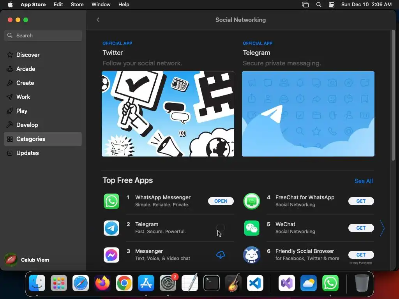The image size is (399, 299).
Task: Click into the Search field
Action: 43,35
